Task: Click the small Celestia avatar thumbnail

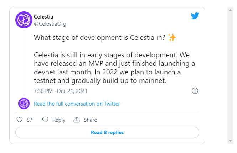Action: pos(24,104)
